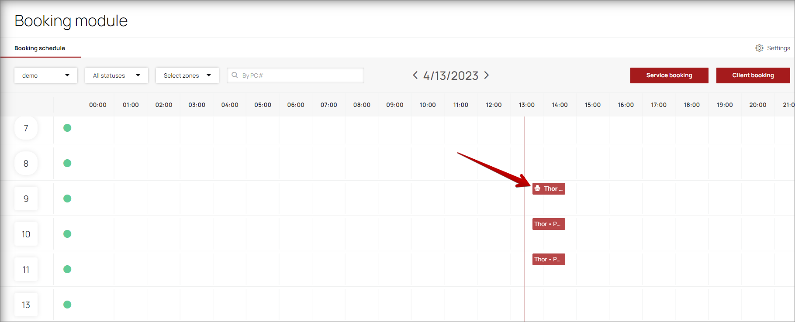Click green status dot for PC 10
Viewport: 795px width, 322px height.
click(x=67, y=234)
